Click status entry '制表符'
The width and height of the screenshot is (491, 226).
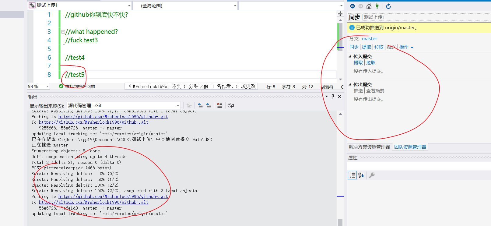(327, 87)
